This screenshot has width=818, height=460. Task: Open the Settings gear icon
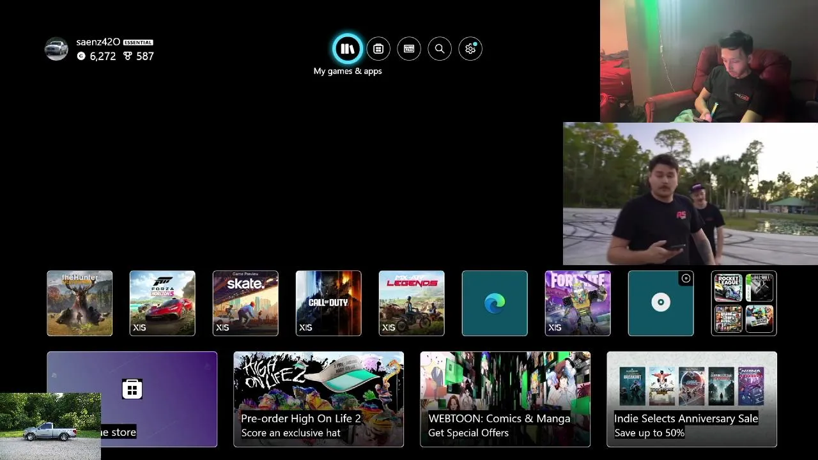(x=470, y=49)
